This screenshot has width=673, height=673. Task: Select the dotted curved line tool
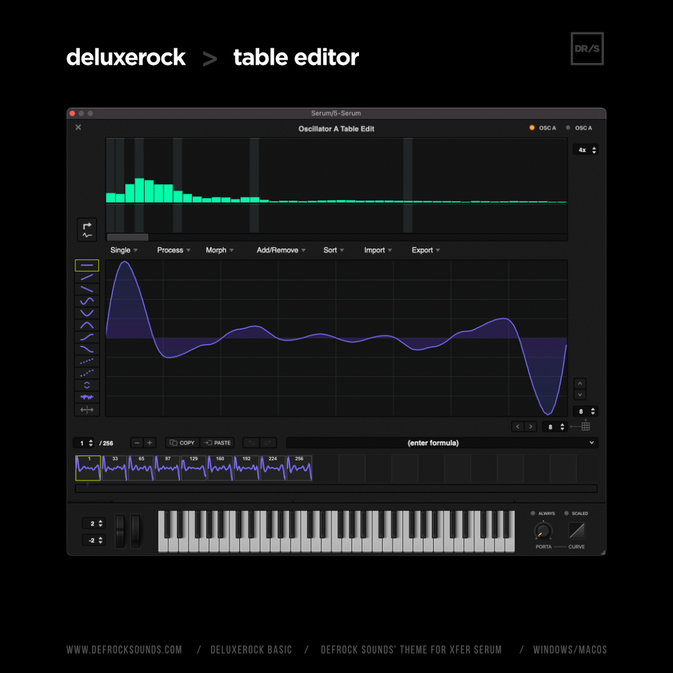86,374
